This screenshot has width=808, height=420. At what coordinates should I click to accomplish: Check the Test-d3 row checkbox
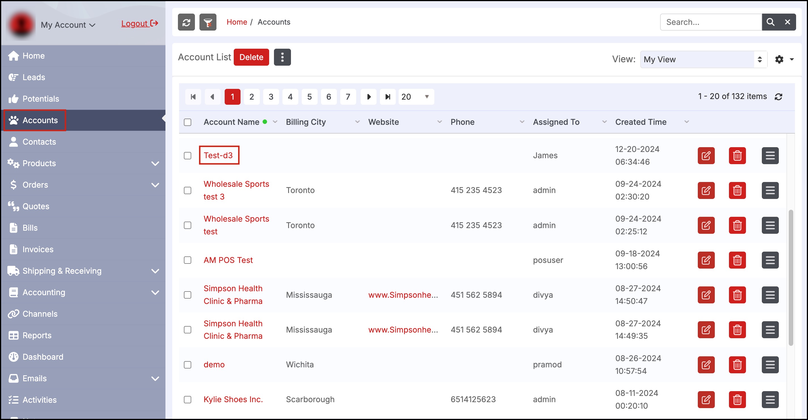point(188,156)
